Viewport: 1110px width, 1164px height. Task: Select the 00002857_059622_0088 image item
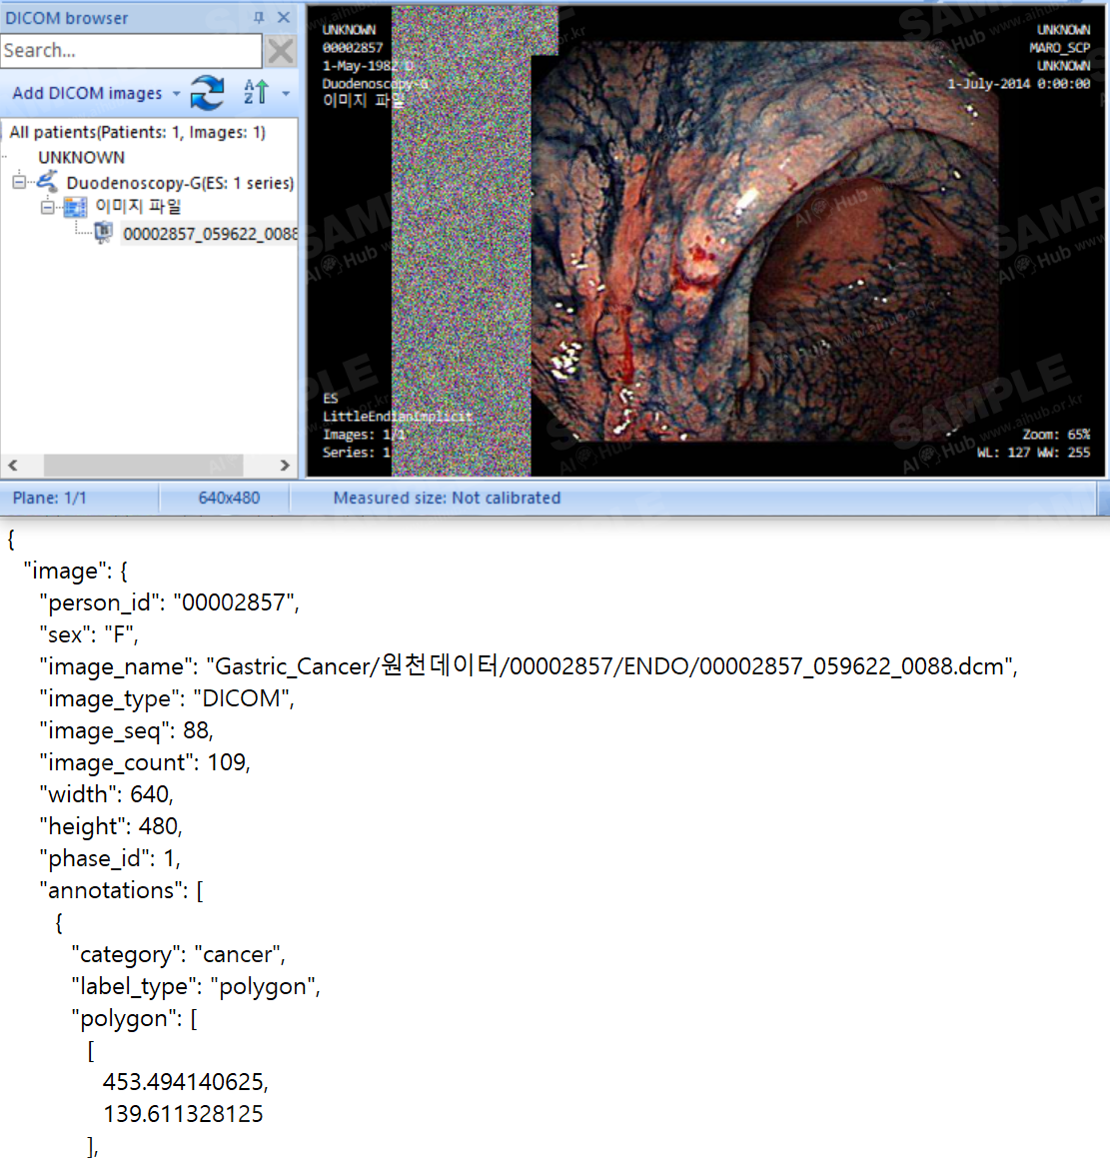click(x=210, y=234)
